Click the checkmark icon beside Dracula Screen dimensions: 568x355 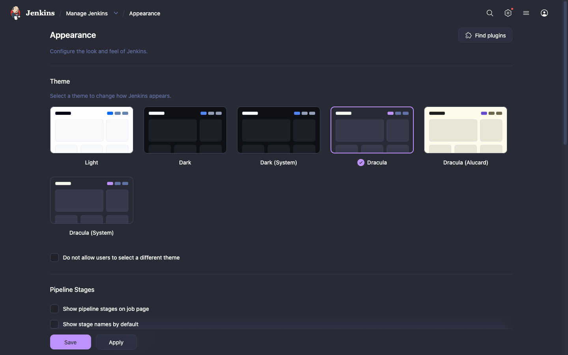tap(361, 163)
